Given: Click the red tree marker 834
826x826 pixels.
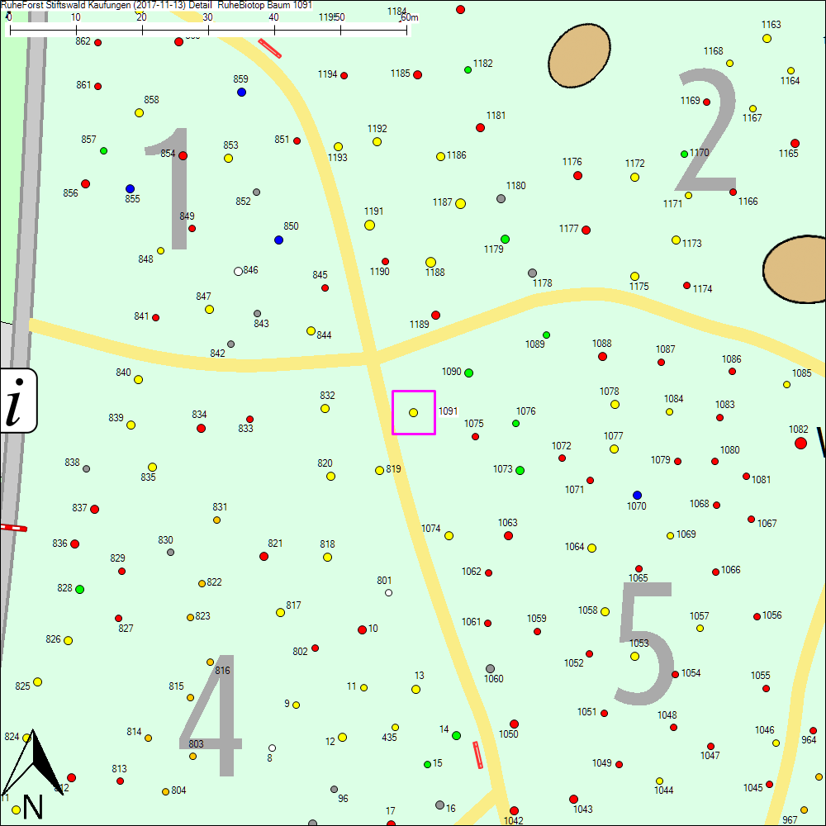Looking at the screenshot, I should coord(201,429).
